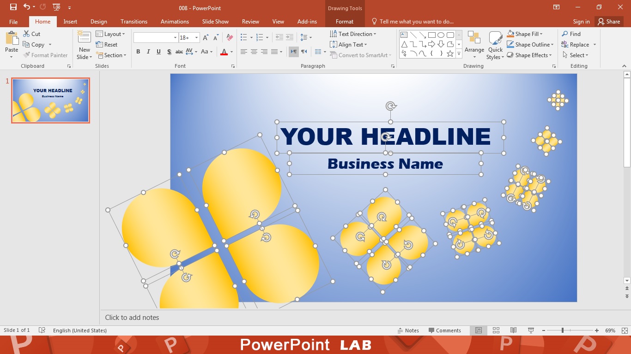Screen dimensions: 631x354
Task: Choose the five-point star shape
Action: pyautogui.click(x=450, y=53)
